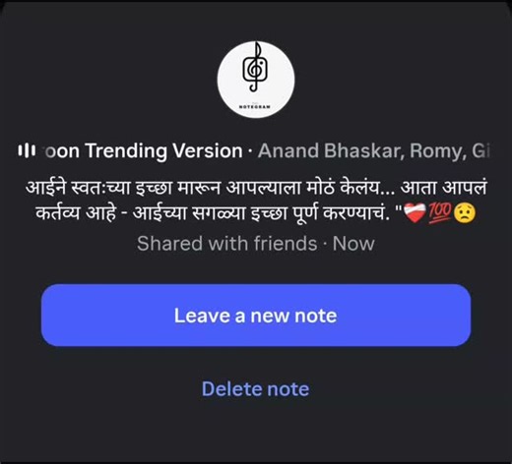Click Leave a new note button
This screenshot has height=464, width=512.
(x=256, y=316)
